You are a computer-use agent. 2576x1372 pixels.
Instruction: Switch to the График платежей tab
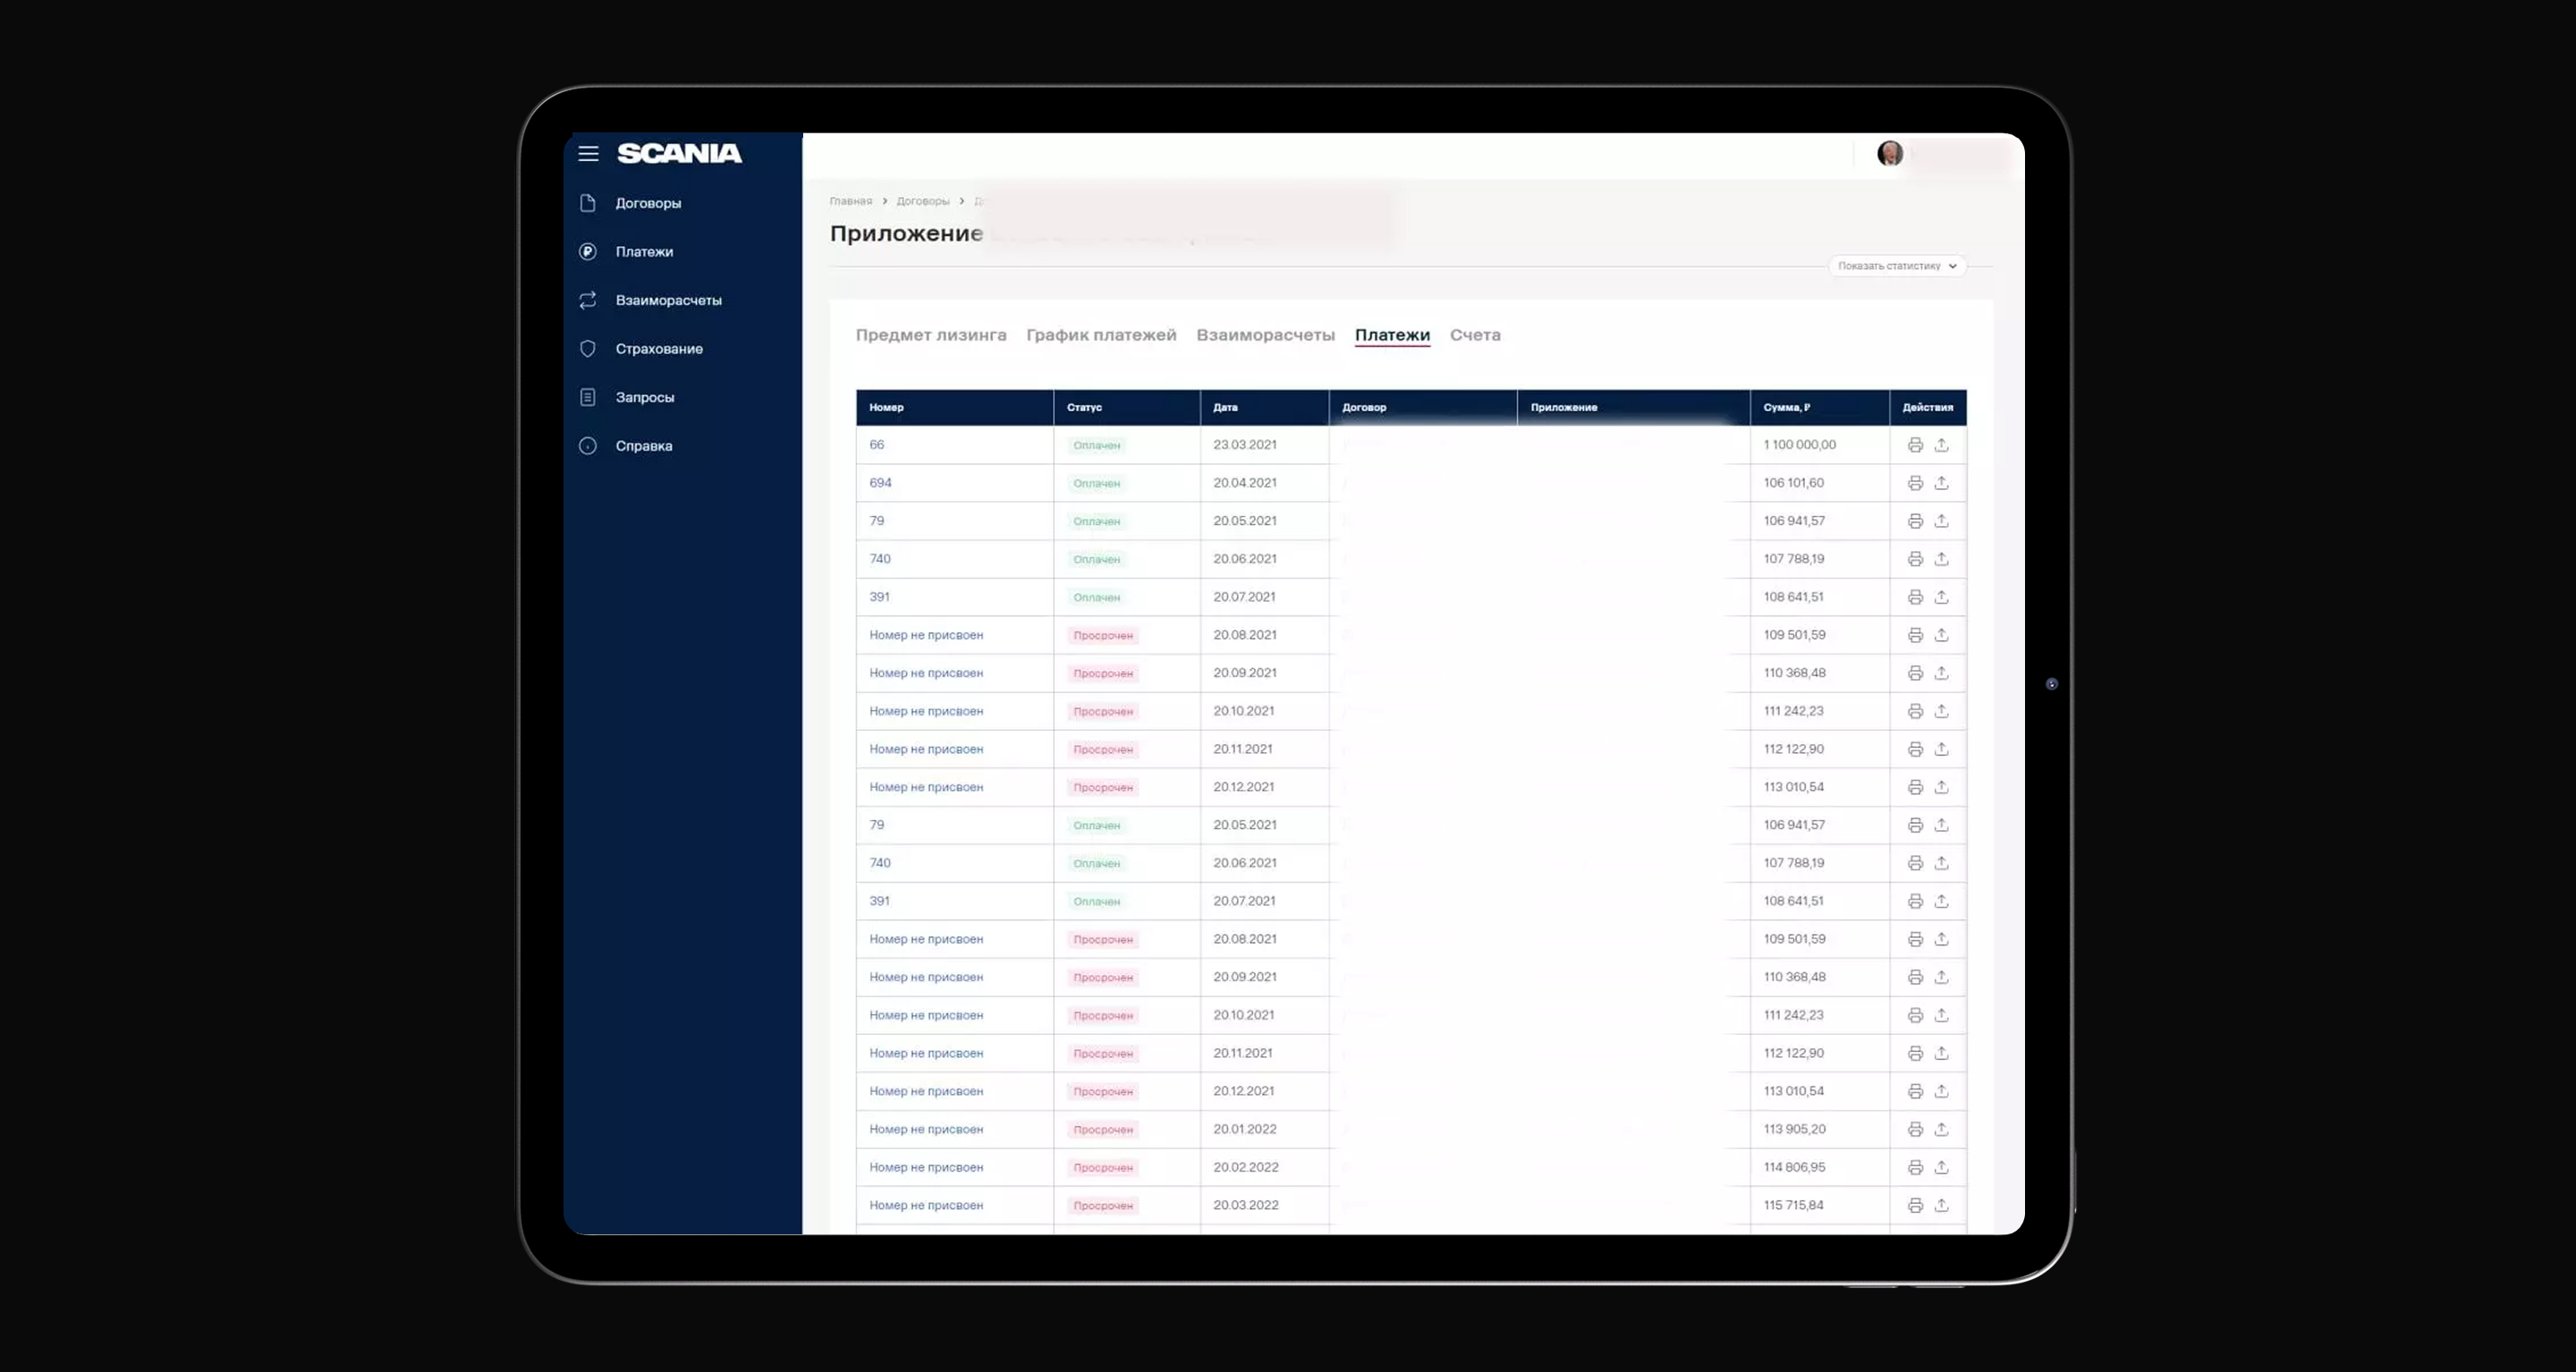(1101, 335)
